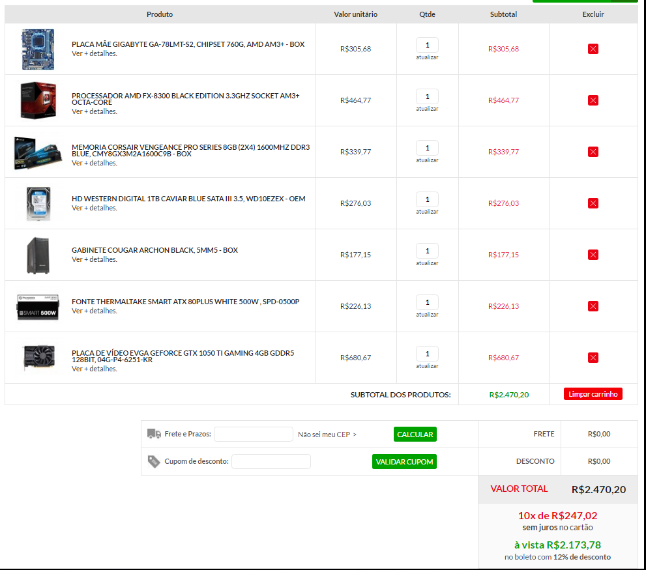Open 'Ver + detalhes' for the Gigabyte motherboard
This screenshot has width=646, height=570.
(95, 53)
